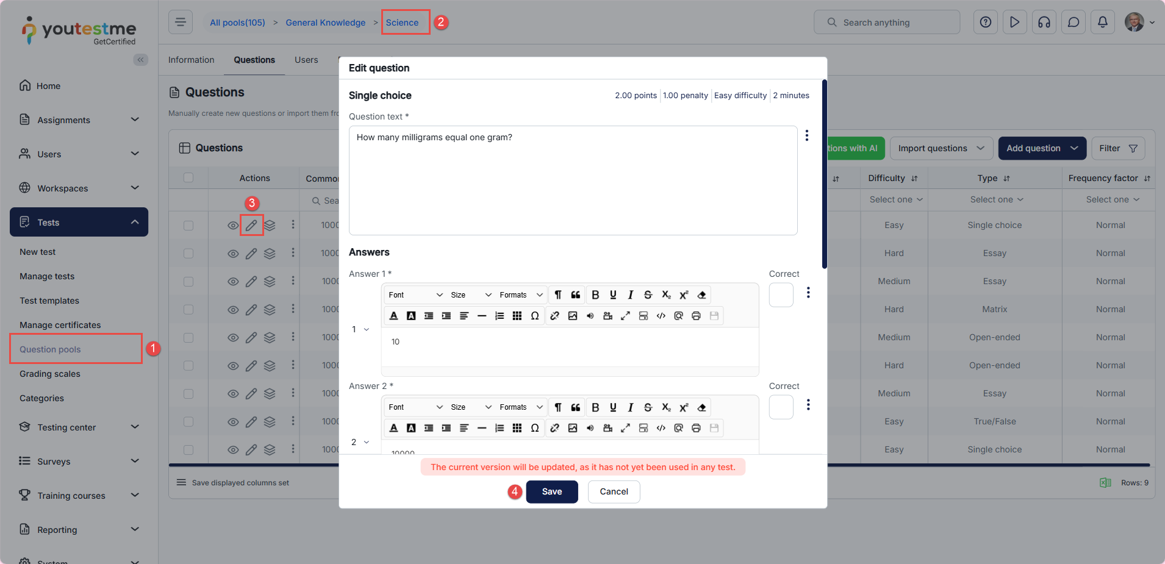Open Manage tests in the sidebar

47,276
